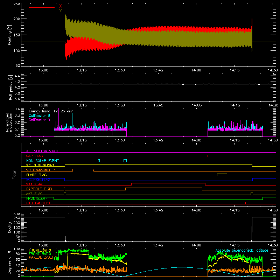Click the BAD_PACKETS flag label
Viewport: 280px width, 280px height.
click(38, 203)
